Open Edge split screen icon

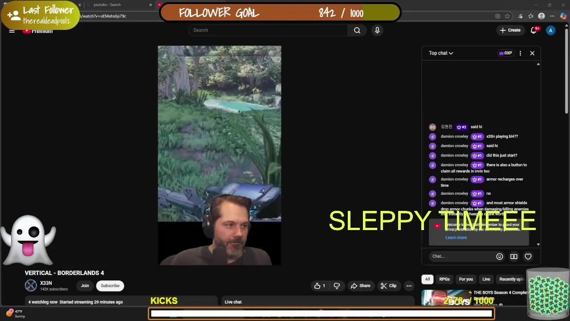pyautogui.click(x=497, y=16)
